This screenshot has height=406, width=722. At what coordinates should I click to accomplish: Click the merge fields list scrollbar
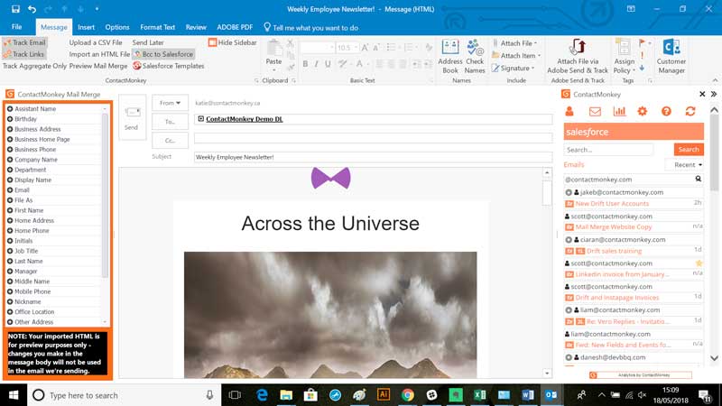[x=105, y=195]
